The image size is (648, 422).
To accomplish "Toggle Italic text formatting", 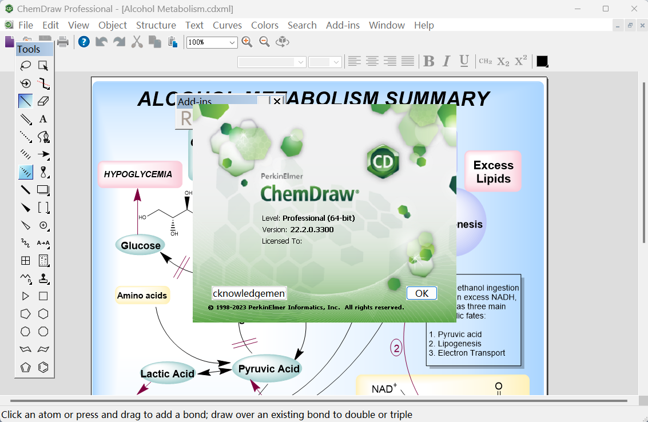I will [446, 61].
